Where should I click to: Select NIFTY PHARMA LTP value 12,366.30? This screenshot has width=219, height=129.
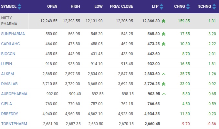(151, 21)
